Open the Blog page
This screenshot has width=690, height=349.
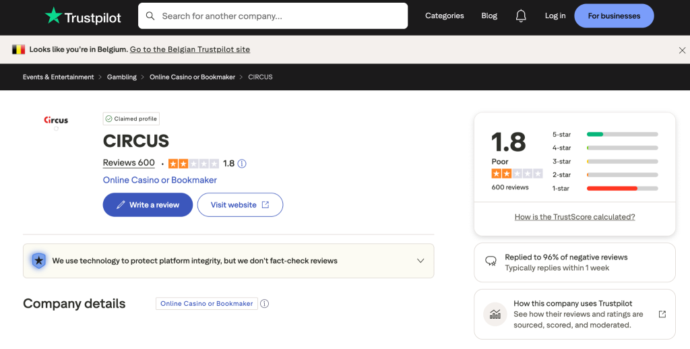[489, 16]
